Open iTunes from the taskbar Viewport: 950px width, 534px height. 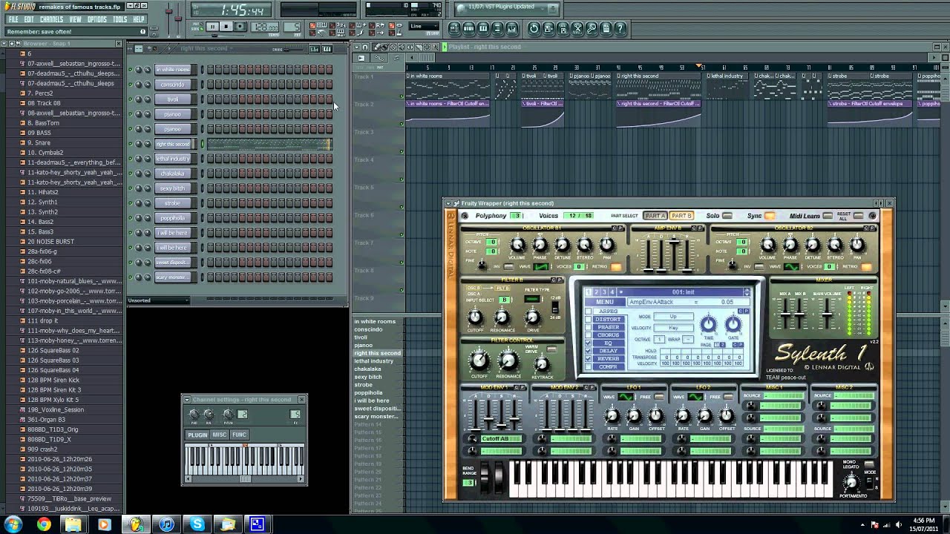click(166, 524)
